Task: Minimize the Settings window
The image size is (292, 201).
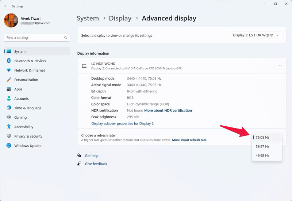Action: [265, 4]
